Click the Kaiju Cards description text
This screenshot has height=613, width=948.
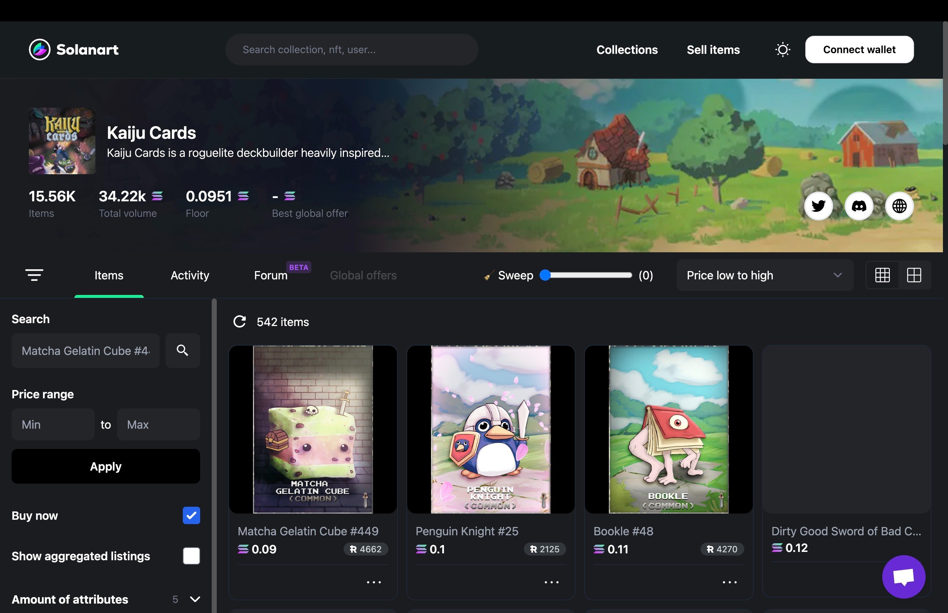pos(248,153)
